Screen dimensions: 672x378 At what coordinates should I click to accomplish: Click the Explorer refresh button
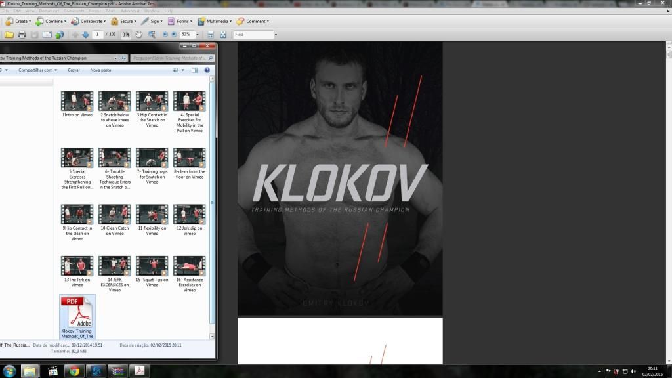click(x=123, y=58)
